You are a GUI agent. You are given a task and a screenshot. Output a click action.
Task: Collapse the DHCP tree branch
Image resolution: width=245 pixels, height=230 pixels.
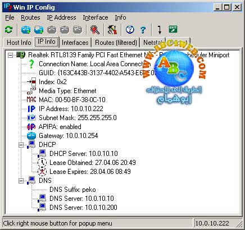pyautogui.click(x=21, y=145)
